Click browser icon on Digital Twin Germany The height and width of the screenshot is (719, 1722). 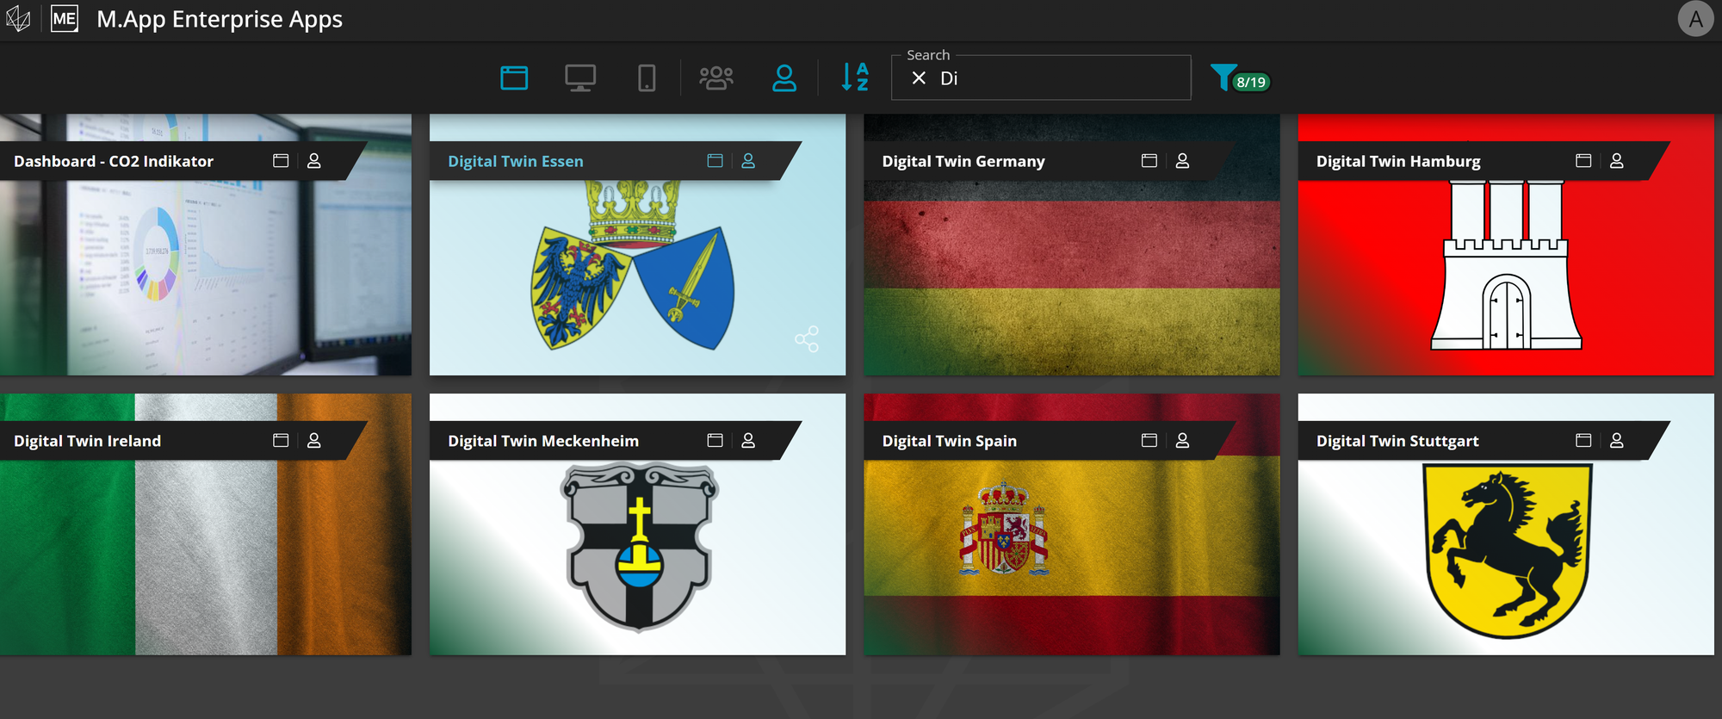(x=1149, y=161)
